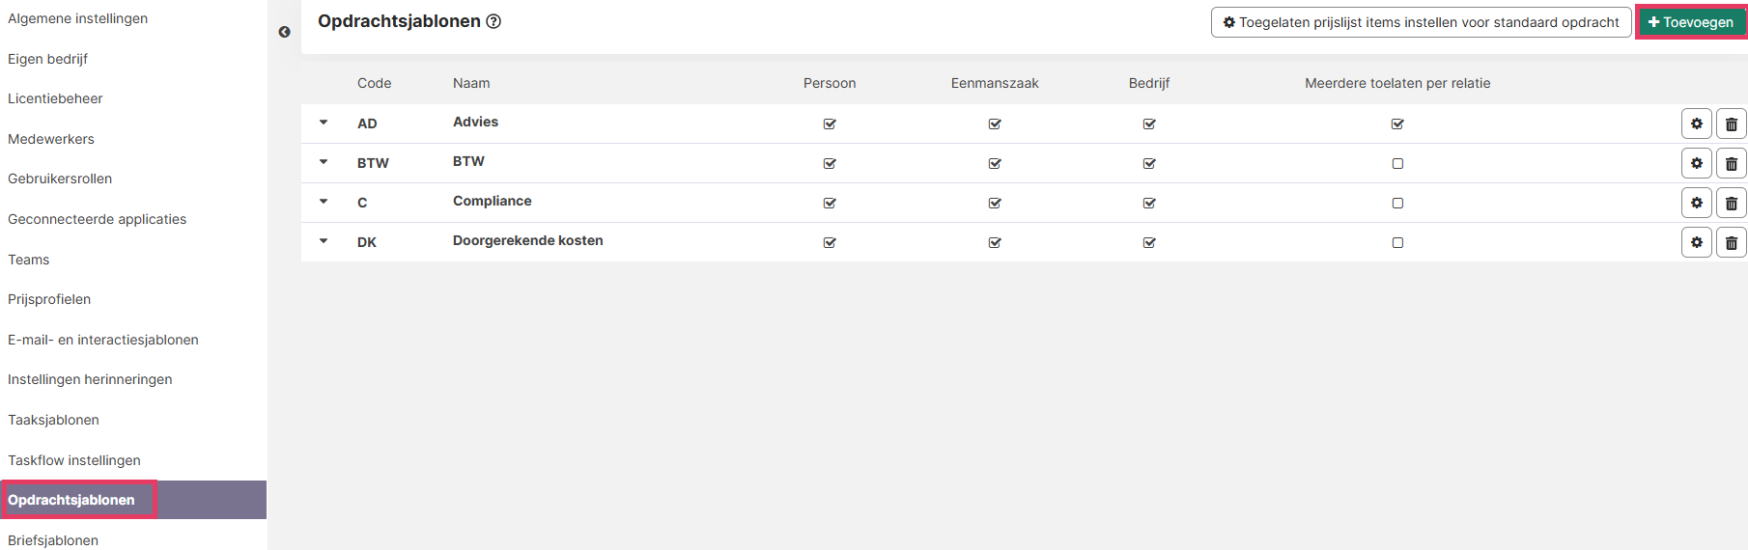1748x550 pixels.
Task: Go to Taaksjablonen
Action: tap(53, 420)
